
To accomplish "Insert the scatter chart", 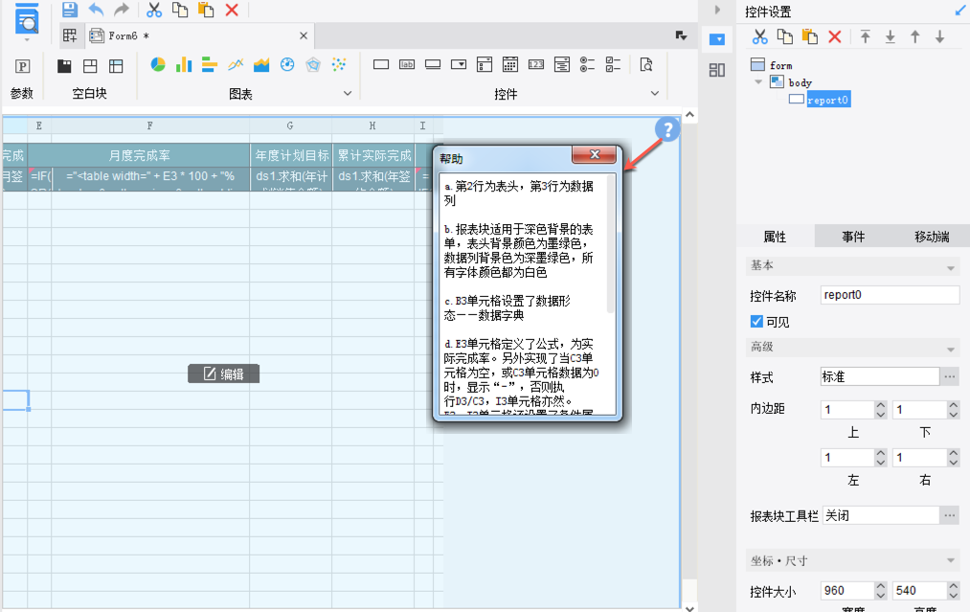I will click(339, 64).
